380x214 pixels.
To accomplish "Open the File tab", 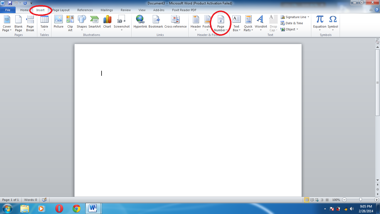I will click(x=8, y=10).
